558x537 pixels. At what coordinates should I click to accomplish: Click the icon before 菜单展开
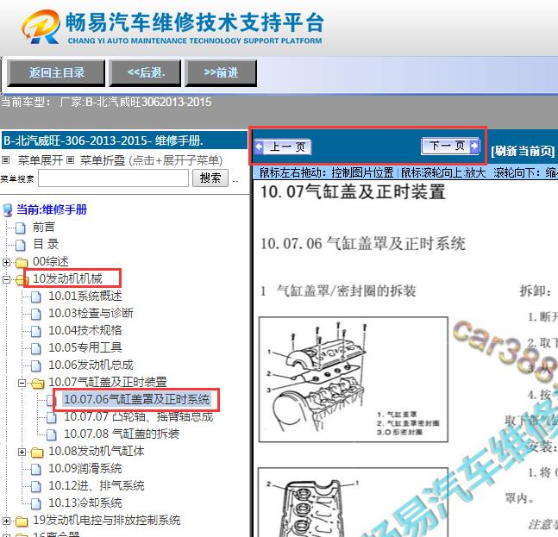[x=5, y=160]
